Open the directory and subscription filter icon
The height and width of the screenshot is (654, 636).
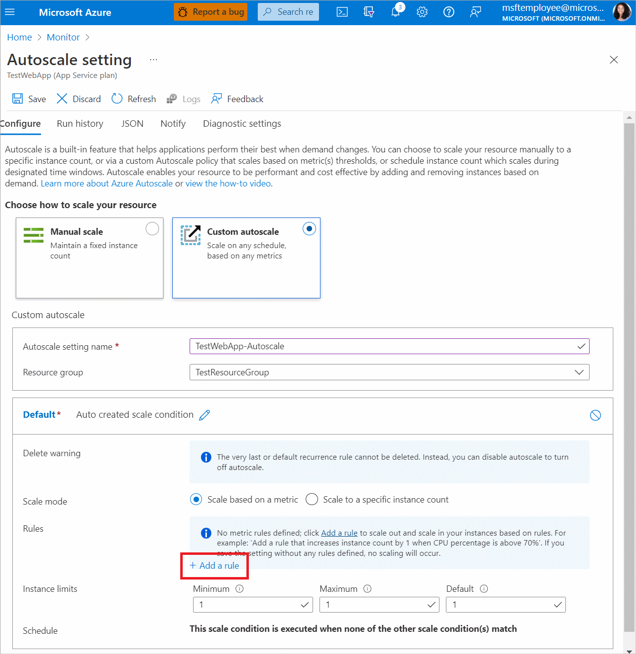tap(369, 12)
